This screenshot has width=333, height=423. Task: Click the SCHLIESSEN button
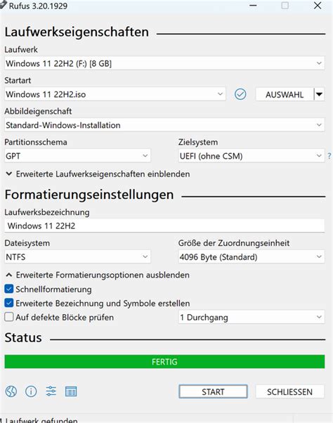click(289, 391)
